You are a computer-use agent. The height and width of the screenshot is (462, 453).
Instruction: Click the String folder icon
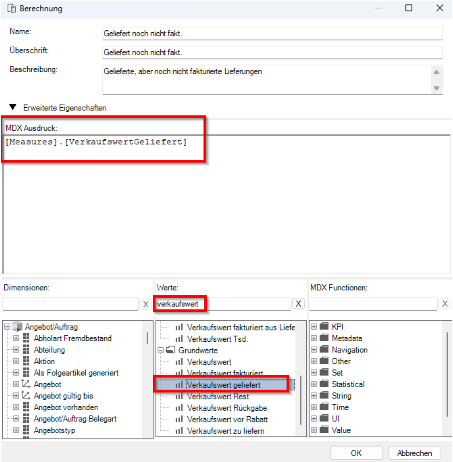click(324, 395)
